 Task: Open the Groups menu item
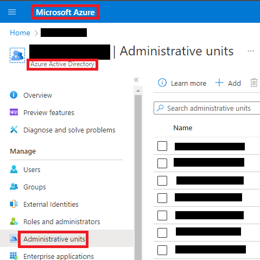pyautogui.click(x=35, y=187)
